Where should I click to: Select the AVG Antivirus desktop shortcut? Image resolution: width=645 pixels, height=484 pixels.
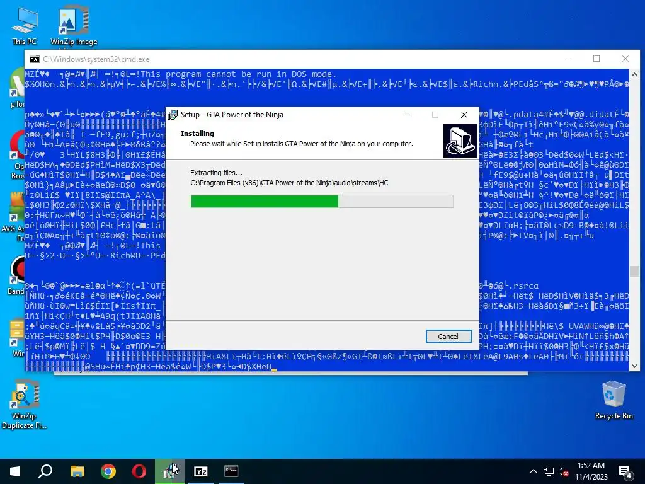[14, 217]
